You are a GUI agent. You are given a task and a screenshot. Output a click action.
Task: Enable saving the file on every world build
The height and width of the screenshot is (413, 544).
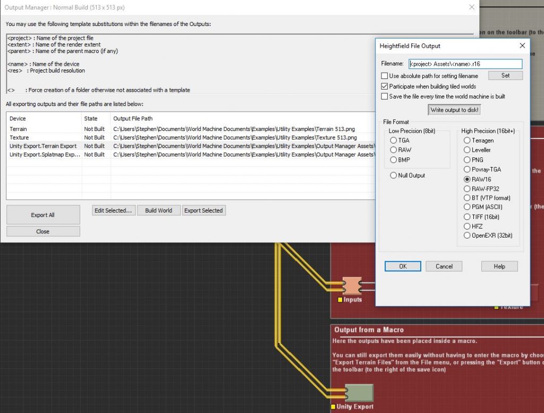[384, 95]
